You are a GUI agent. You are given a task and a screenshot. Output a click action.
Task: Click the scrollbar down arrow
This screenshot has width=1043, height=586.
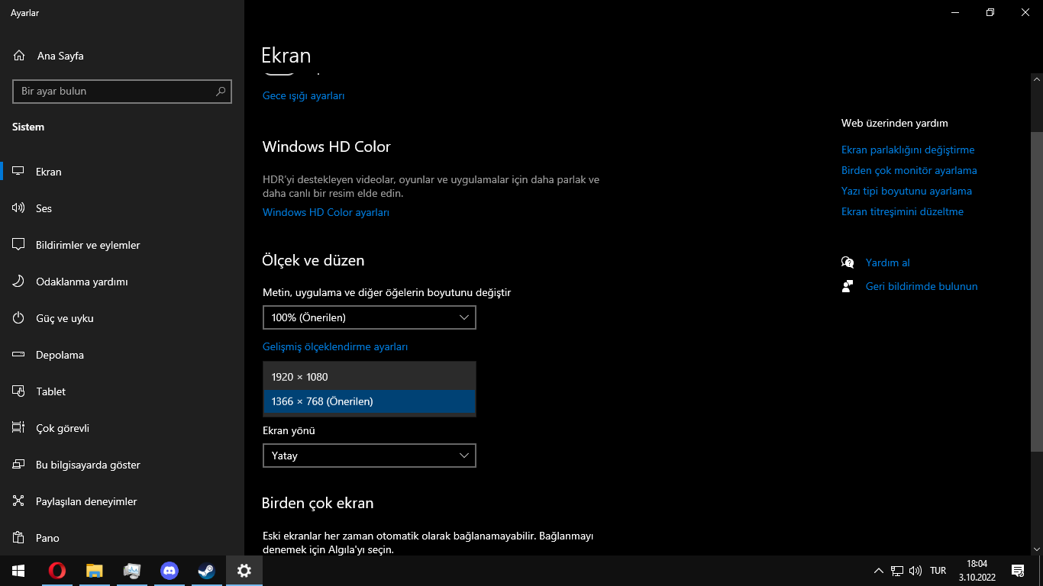(1037, 549)
